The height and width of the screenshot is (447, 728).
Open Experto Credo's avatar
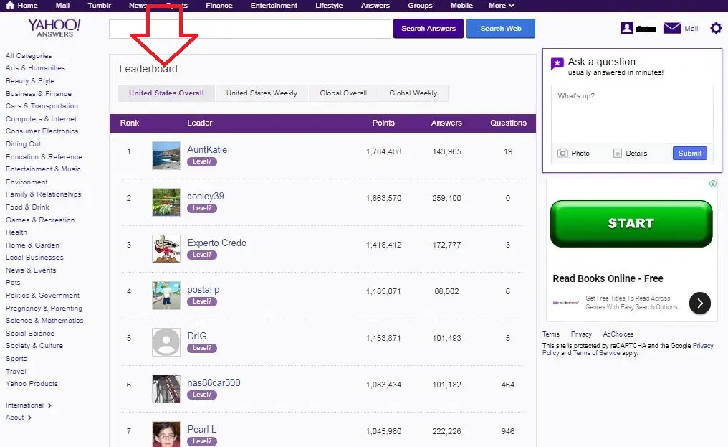click(x=166, y=249)
